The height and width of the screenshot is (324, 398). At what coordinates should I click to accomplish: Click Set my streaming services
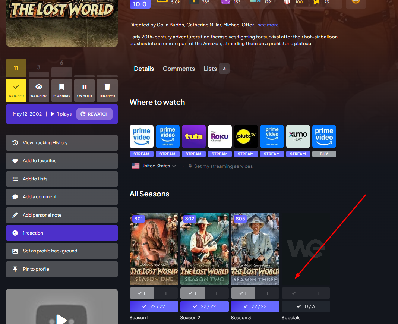click(x=220, y=166)
